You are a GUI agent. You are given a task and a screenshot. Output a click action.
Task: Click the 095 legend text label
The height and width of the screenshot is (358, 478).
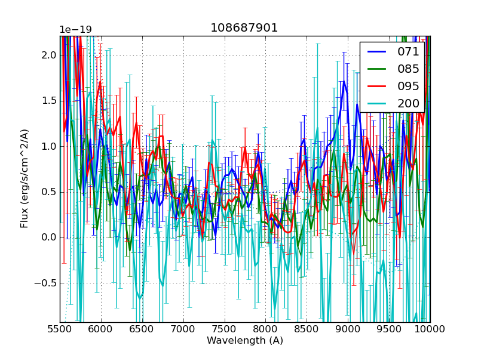pyautogui.click(x=408, y=86)
